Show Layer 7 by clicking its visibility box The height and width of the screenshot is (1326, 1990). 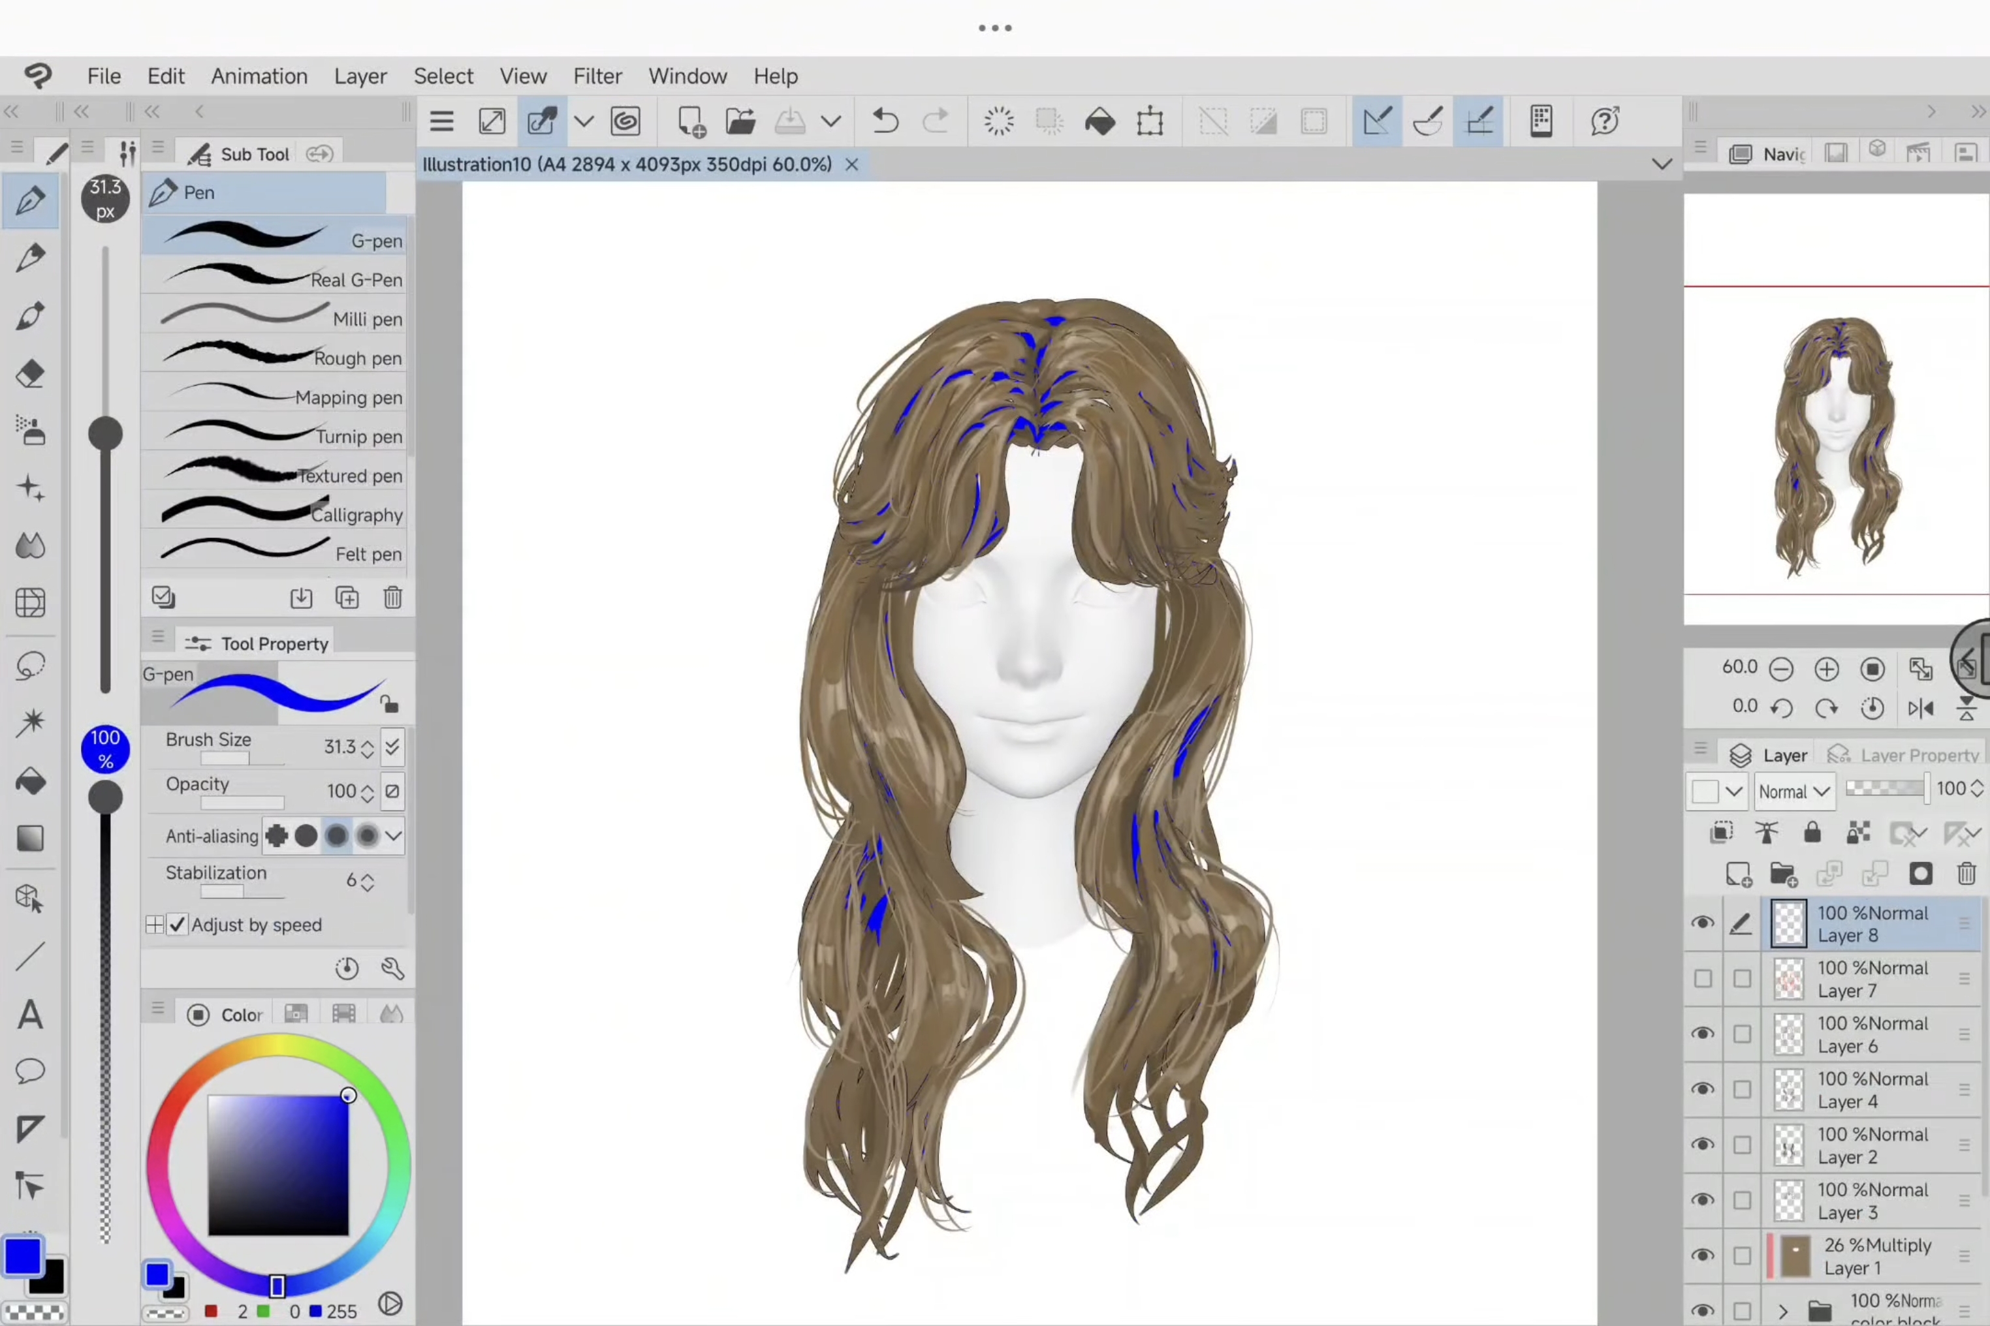point(1702,978)
